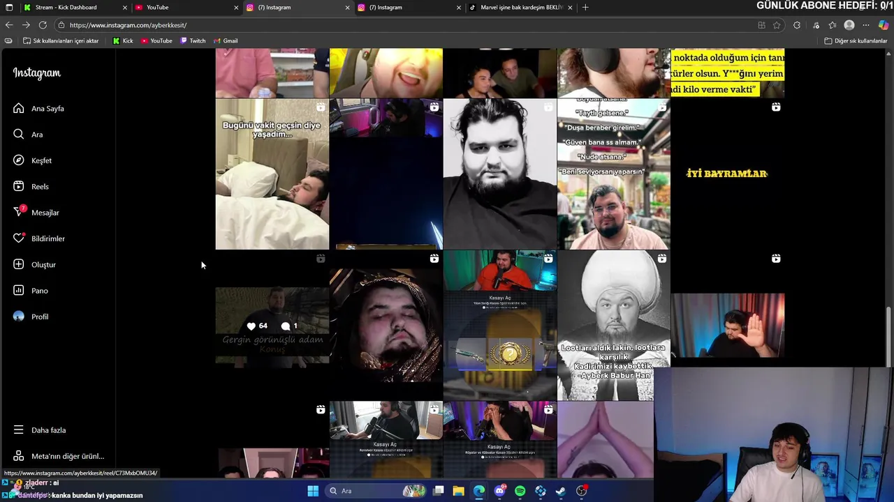The width and height of the screenshot is (894, 502).
Task: Open the black-and-white bearded portrait post
Action: pyautogui.click(x=499, y=174)
